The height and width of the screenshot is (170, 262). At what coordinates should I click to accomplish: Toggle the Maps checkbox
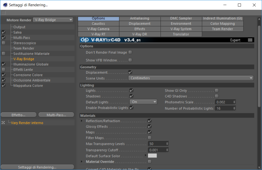(149, 132)
